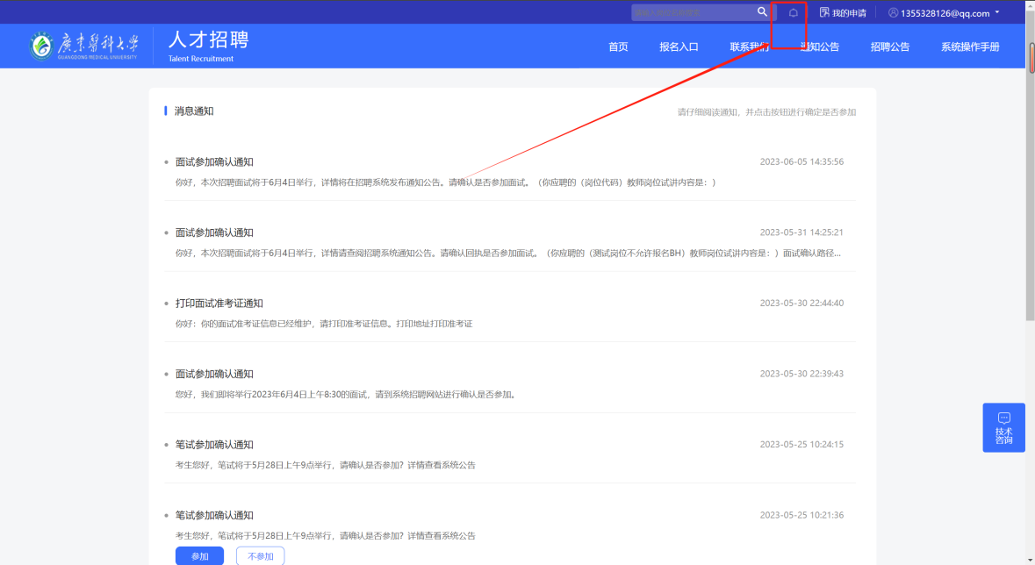Click the notification bell icon
The width and height of the screenshot is (1035, 565).
(793, 13)
